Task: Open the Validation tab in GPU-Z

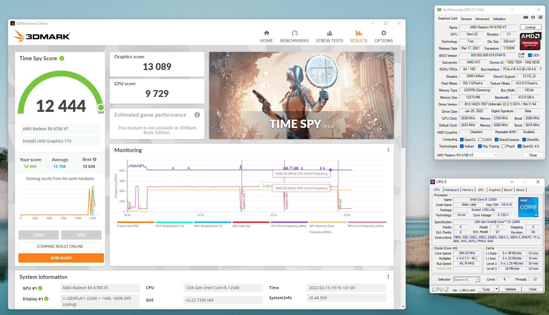Action: (x=499, y=19)
